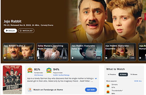Switch to In Theaters tab

112,74
